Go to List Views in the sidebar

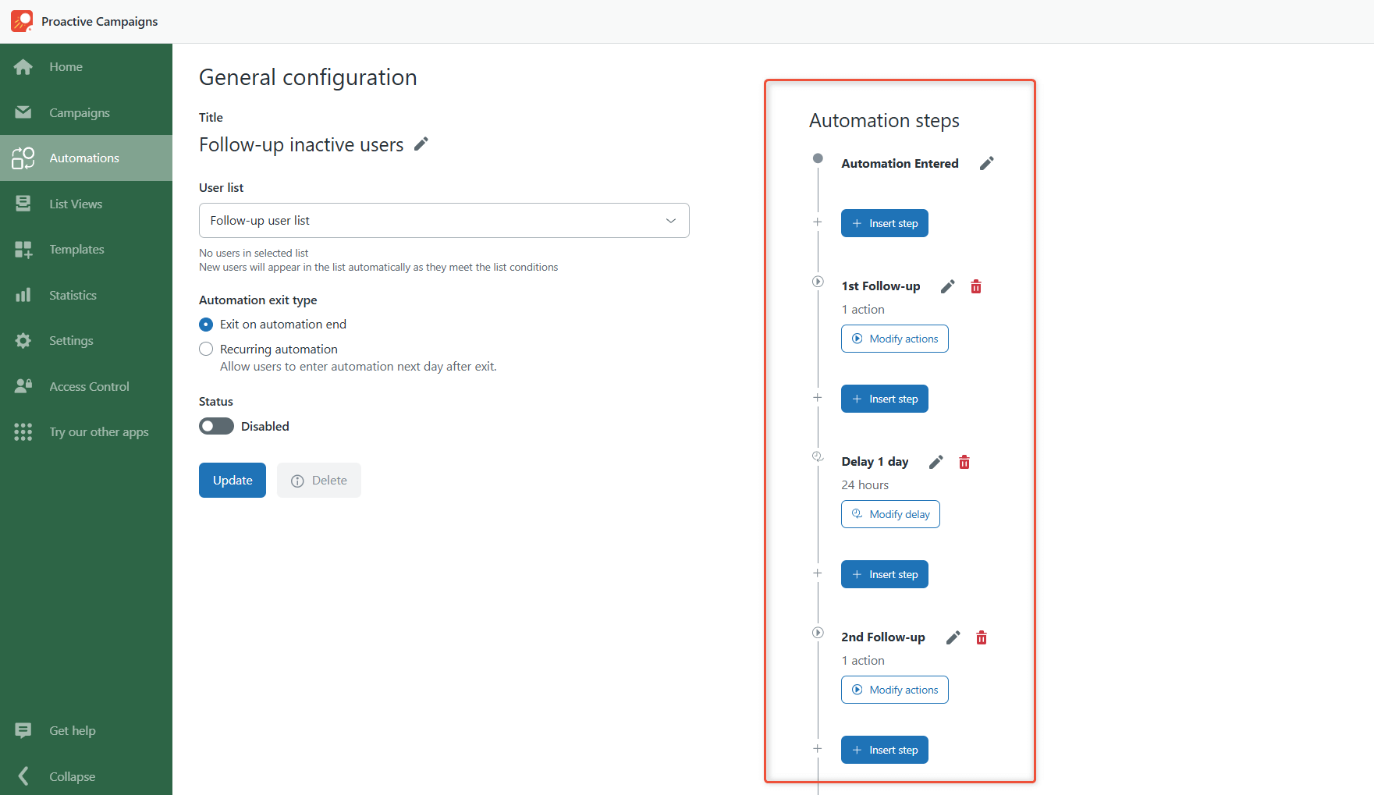[76, 204]
